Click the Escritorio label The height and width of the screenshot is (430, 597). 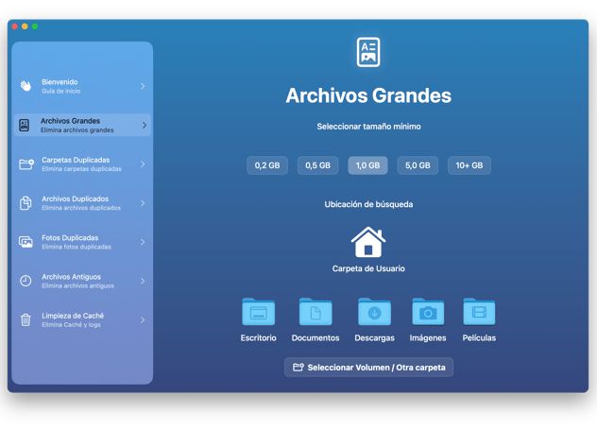(259, 337)
